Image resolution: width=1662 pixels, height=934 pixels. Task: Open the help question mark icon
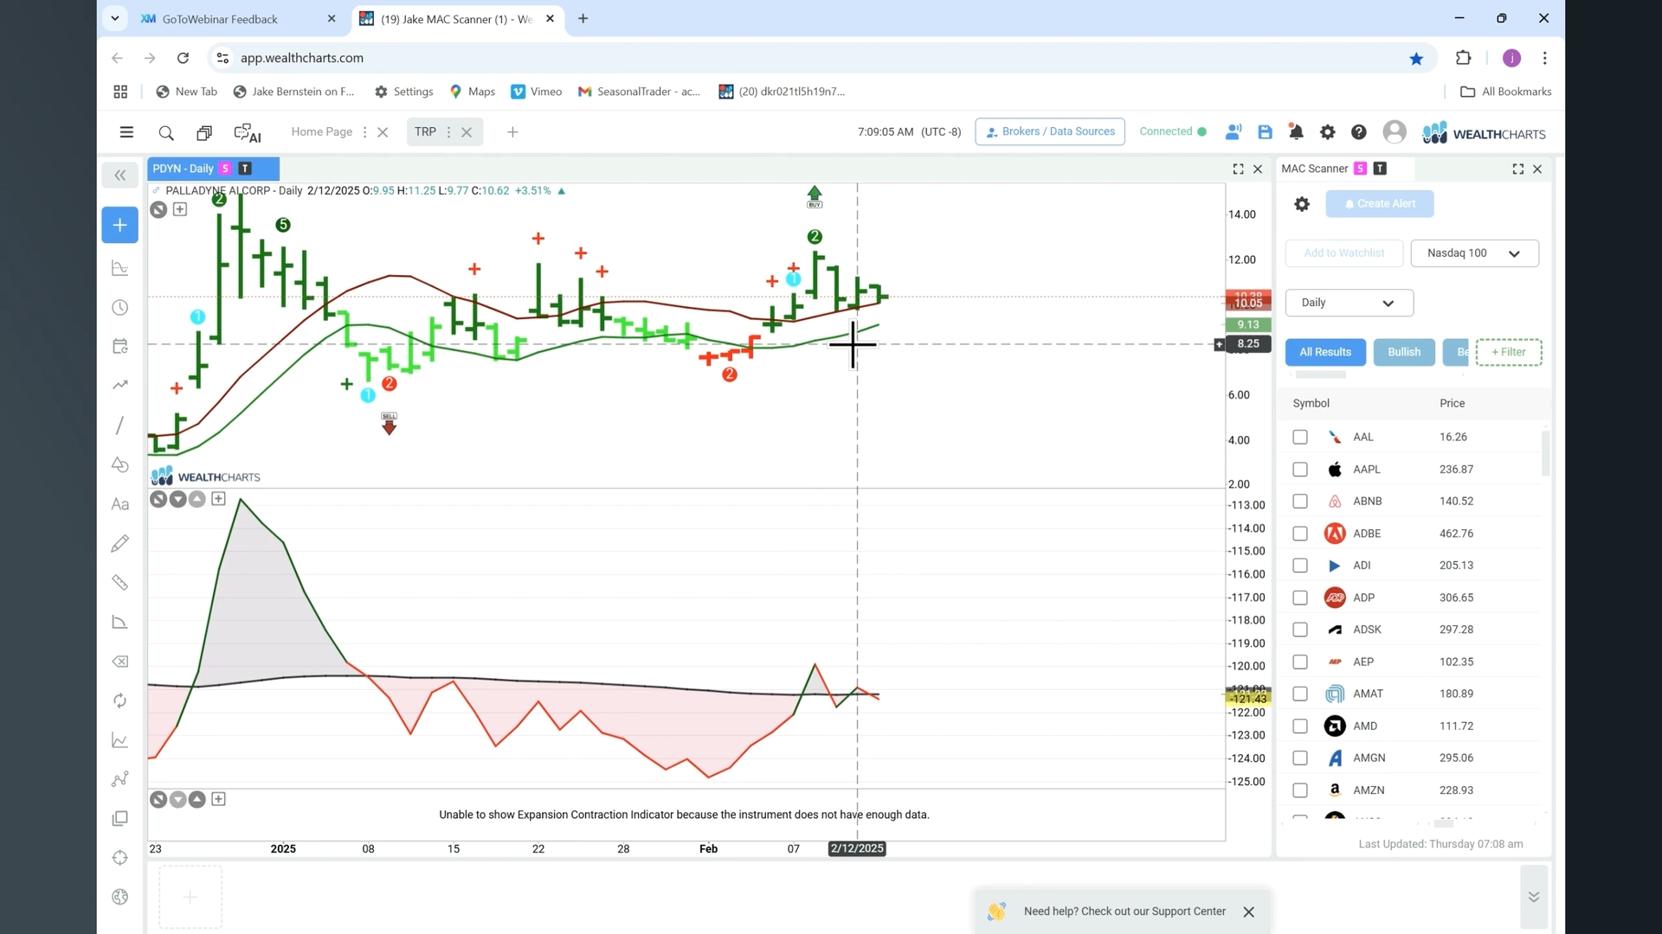coord(1358,132)
